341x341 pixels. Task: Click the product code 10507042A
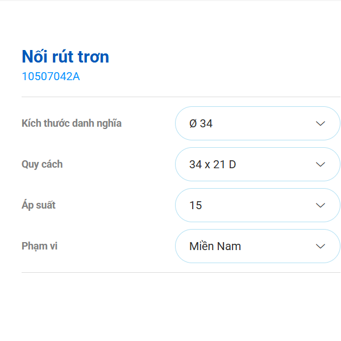[51, 76]
